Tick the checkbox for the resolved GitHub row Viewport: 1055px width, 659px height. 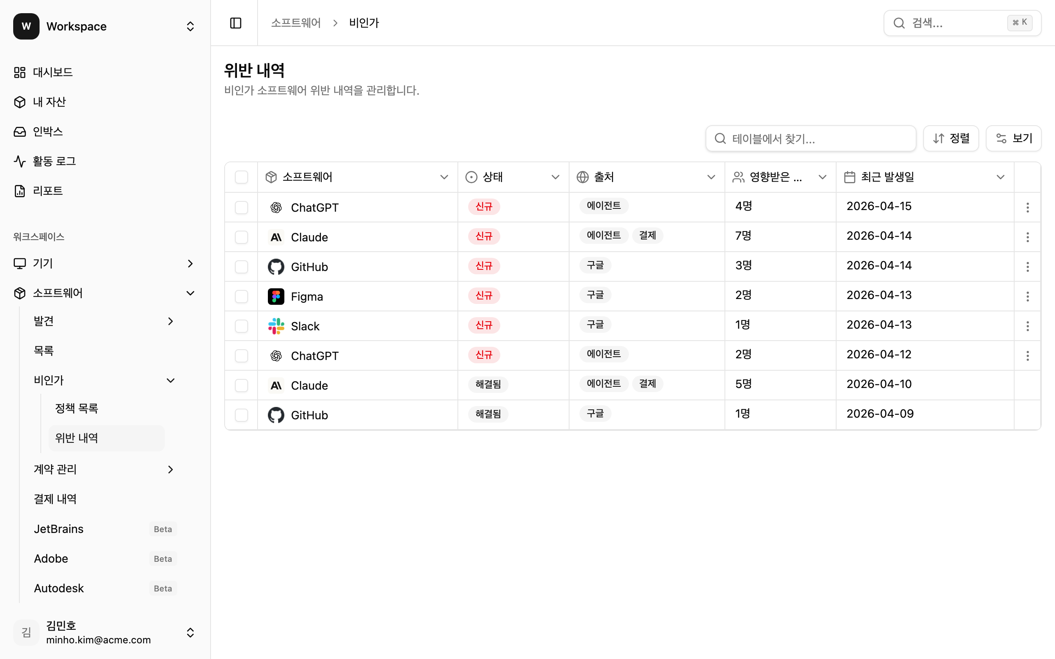[241, 415]
